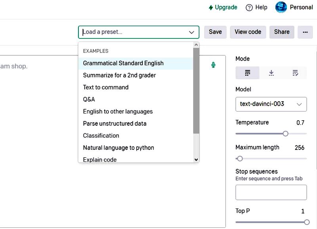Click the Personal account avatar

click(281, 8)
